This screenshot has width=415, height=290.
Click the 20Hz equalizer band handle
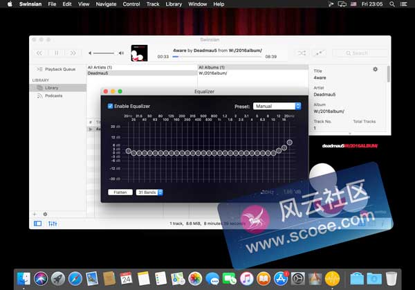click(129, 151)
